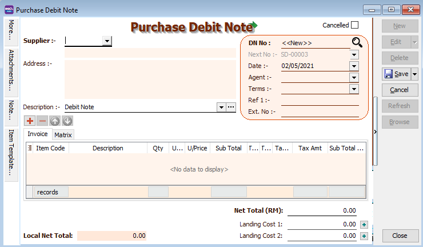Viewport: 423px width, 247px height.
Task: Click the Close button
Action: [400, 236]
